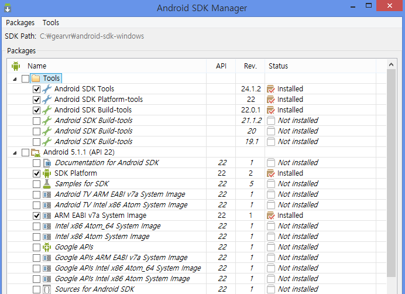
Task: Click the Tools folder icon
Action: [x=36, y=78]
